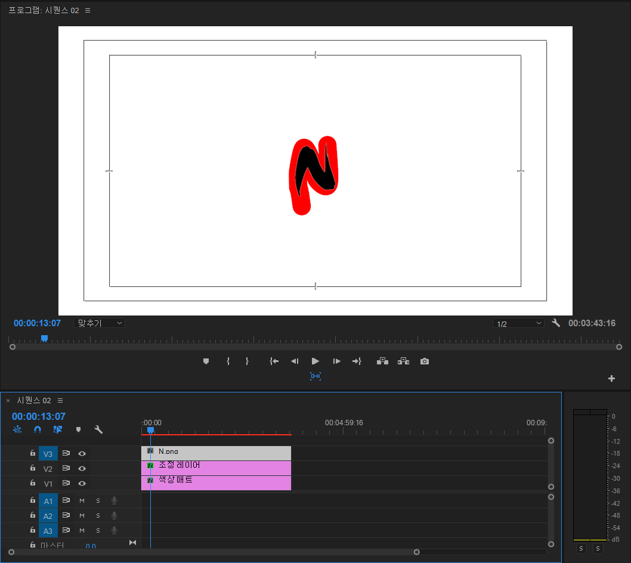The width and height of the screenshot is (631, 563).
Task: Toggle A2 track targeting
Action: (48, 515)
